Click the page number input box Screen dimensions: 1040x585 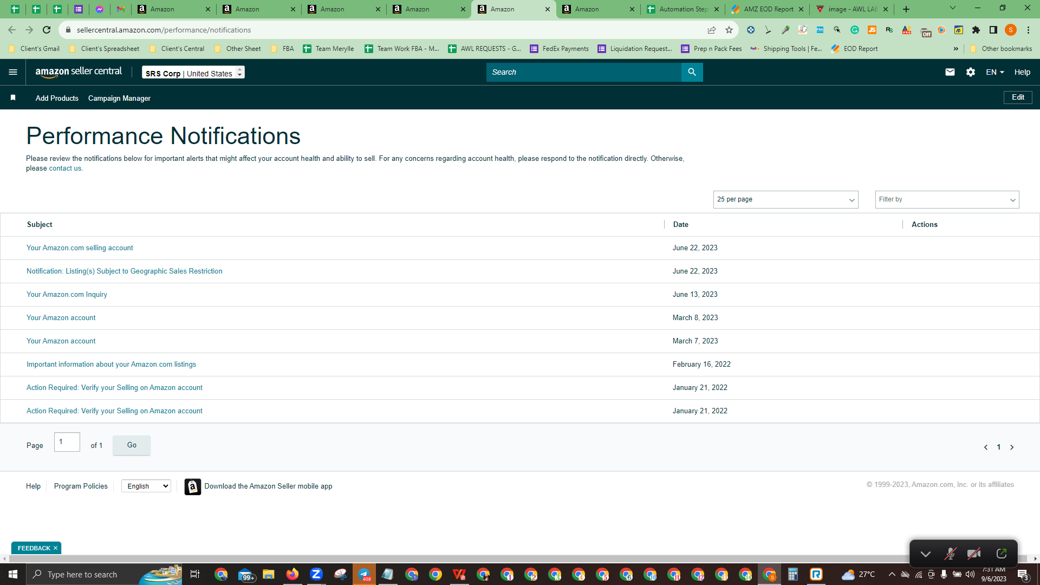(67, 442)
